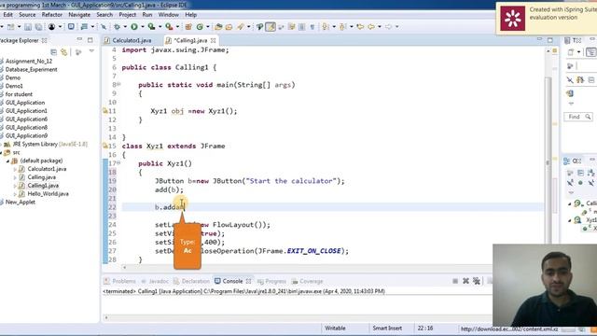Click the Find field in Task List
Screen dimensions: 597x336
(578, 117)
